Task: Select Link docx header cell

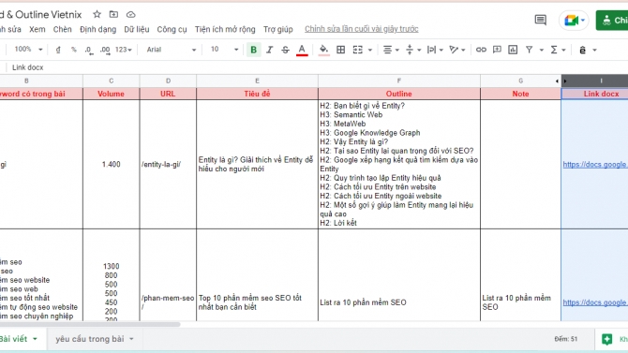Action: [x=595, y=94]
